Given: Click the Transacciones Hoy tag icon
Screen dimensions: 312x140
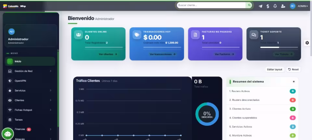Looking at the screenshot, I should (137, 35).
